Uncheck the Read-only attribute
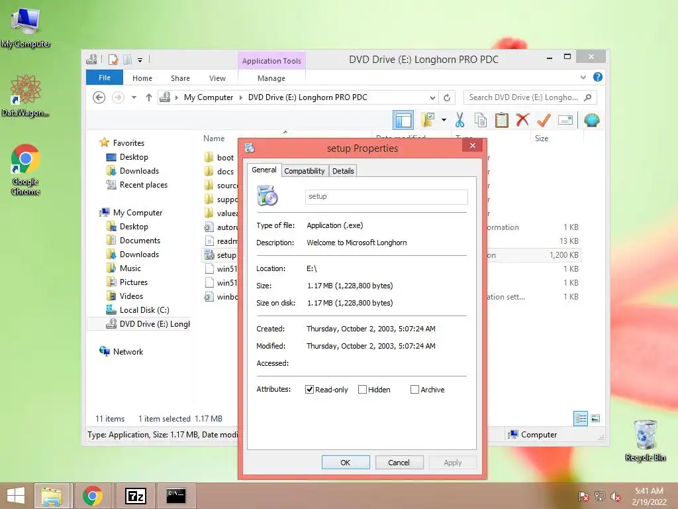Viewport: 678px width, 509px height. pyautogui.click(x=309, y=390)
